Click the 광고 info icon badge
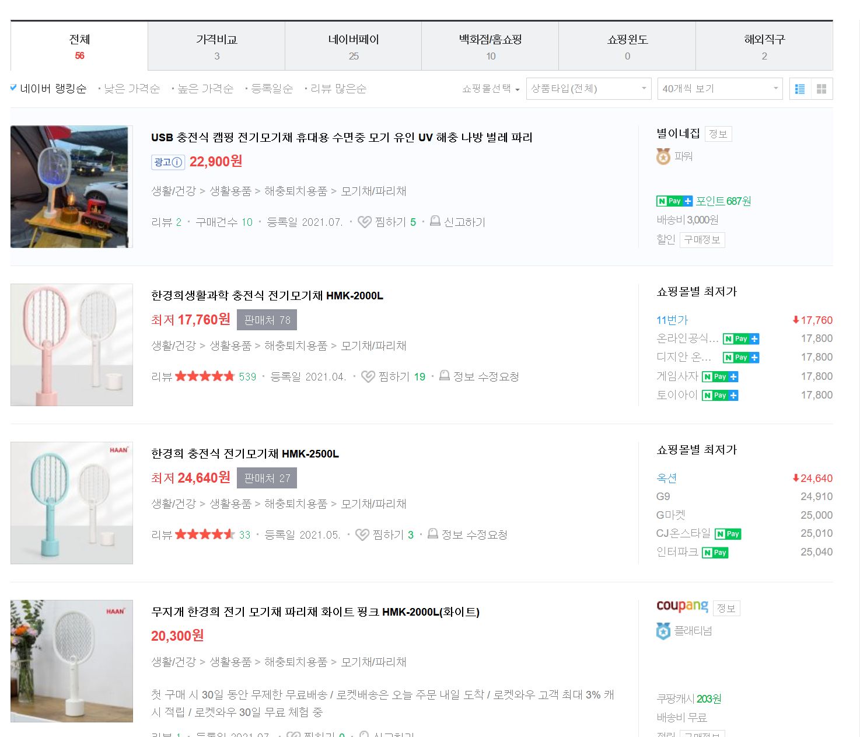This screenshot has width=860, height=737. point(168,162)
